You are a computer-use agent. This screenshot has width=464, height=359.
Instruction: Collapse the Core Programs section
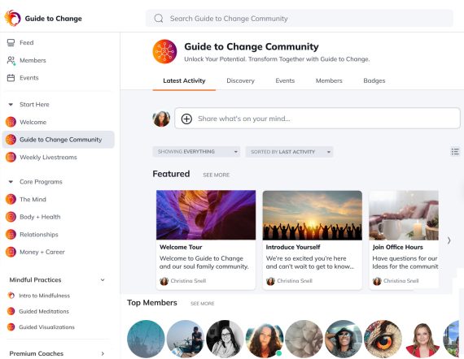pyautogui.click(x=11, y=182)
